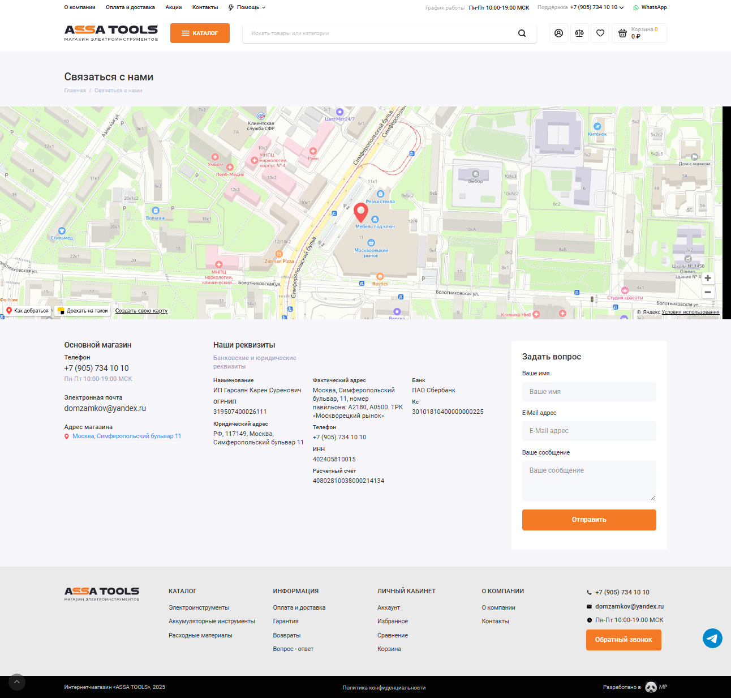The image size is (731, 698).
Task: Open footer Сравнение link
Action: pyautogui.click(x=393, y=635)
